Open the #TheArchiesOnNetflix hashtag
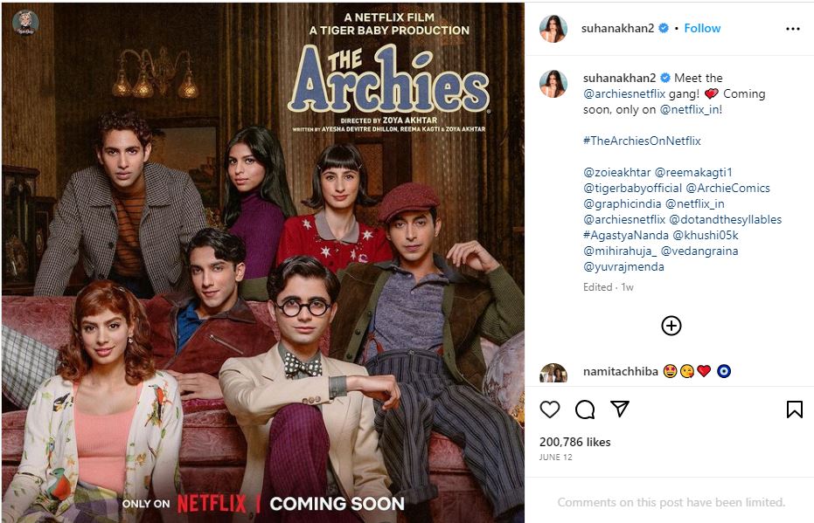The height and width of the screenshot is (523, 814). tap(642, 141)
